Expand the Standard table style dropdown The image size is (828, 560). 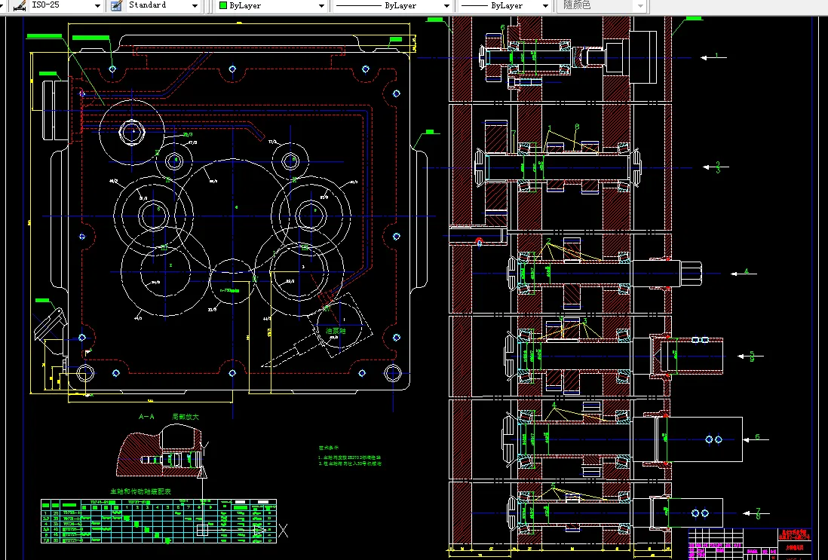tap(195, 6)
